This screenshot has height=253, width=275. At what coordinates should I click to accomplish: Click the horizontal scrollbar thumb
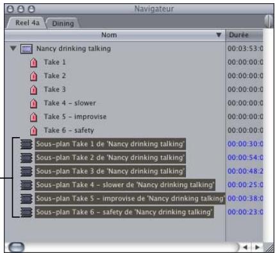pos(17,247)
